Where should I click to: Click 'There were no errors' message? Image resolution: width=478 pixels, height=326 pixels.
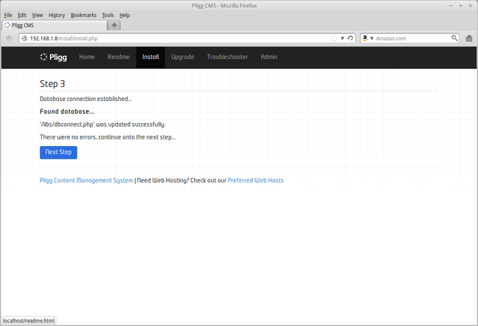tap(108, 137)
